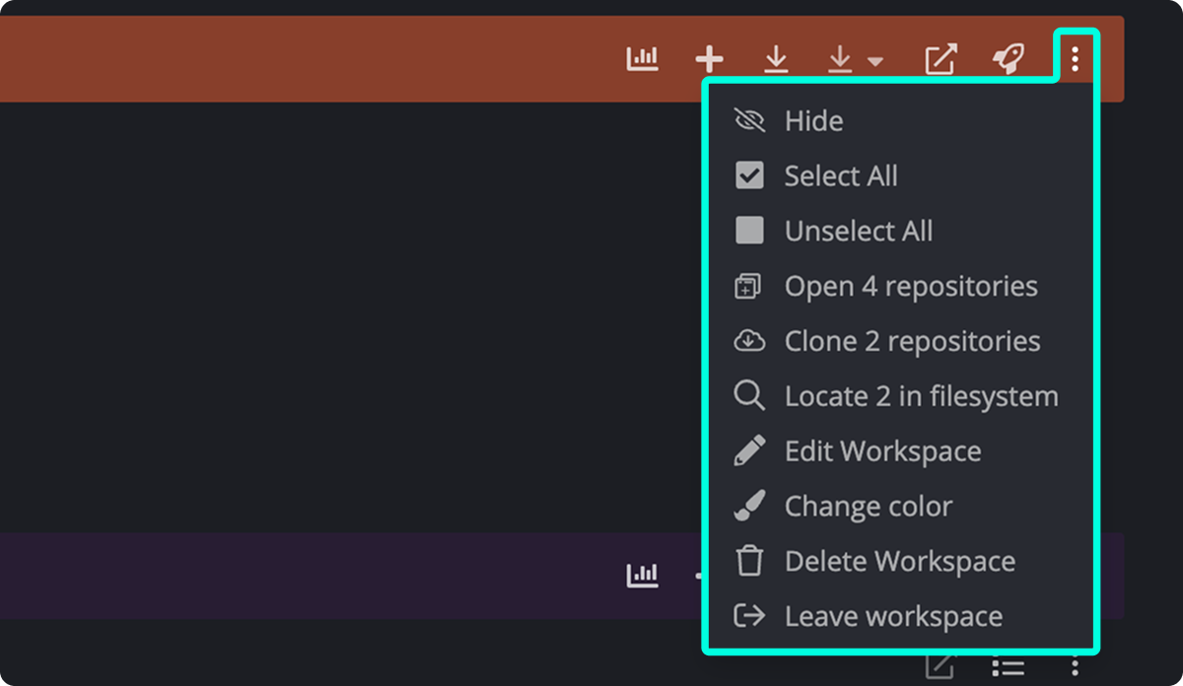Click the first download icon in the toolbar
The height and width of the screenshot is (686, 1183).
click(776, 58)
